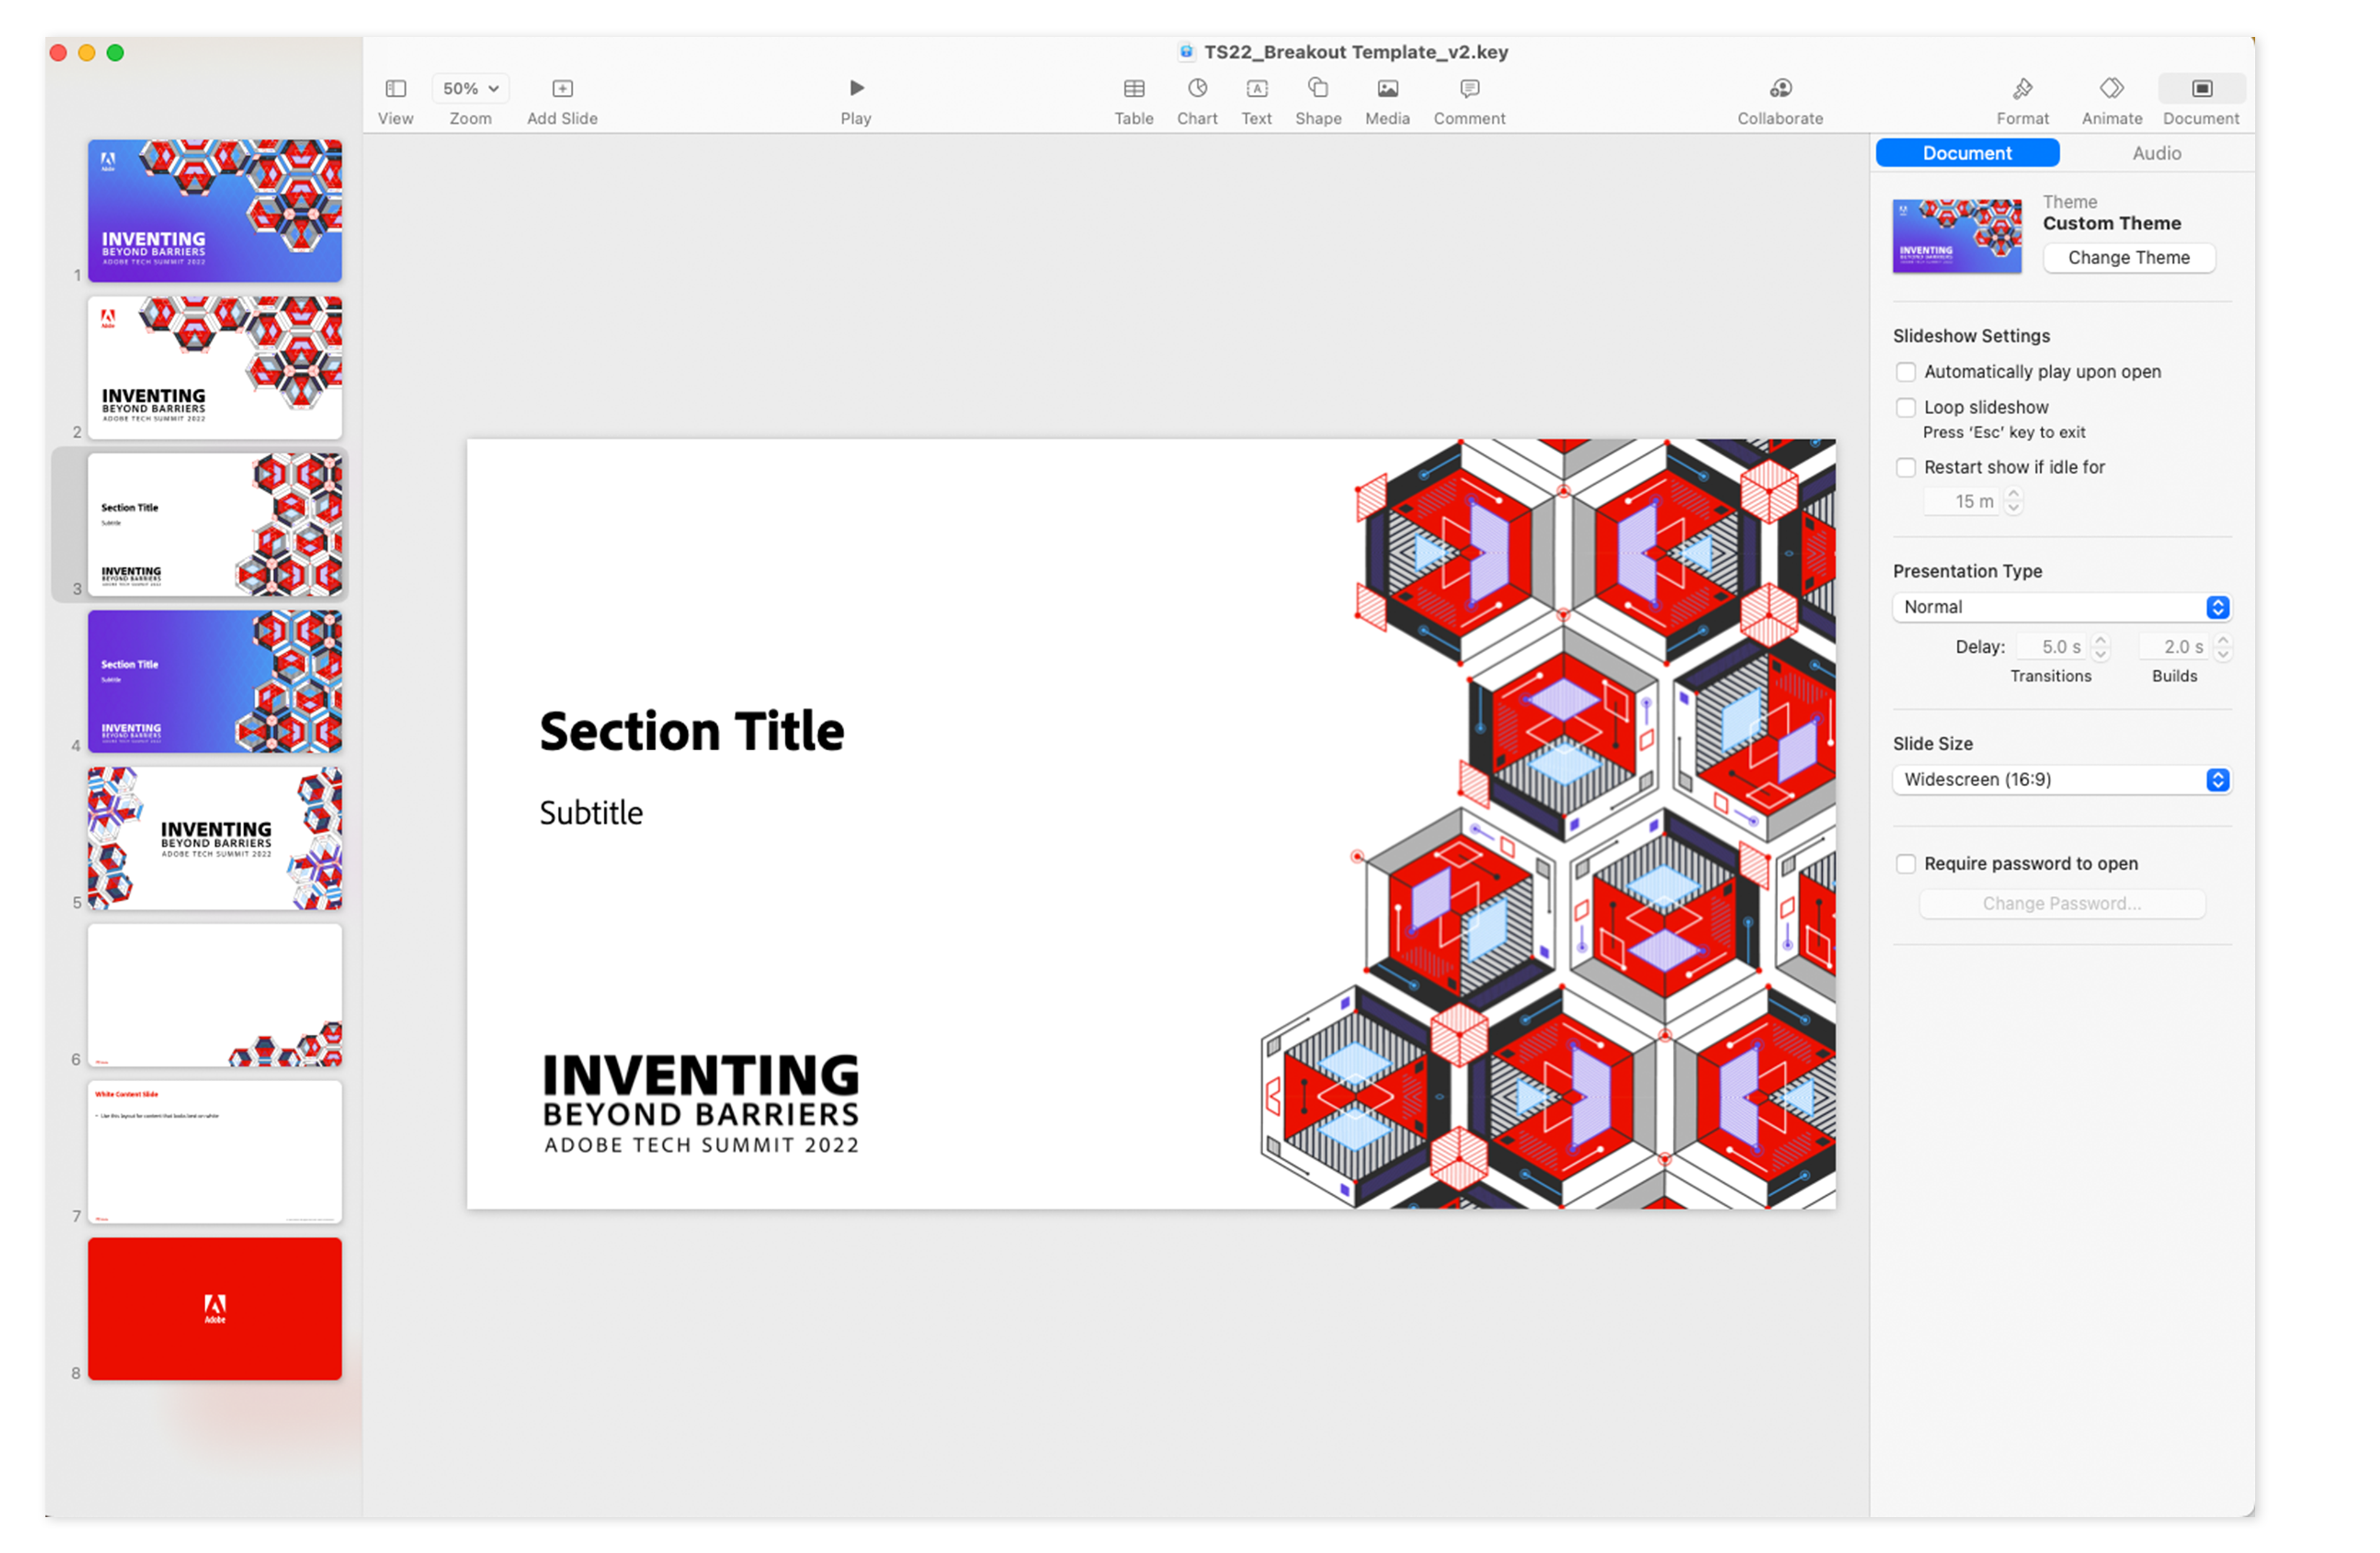Click the Change Password button
Image resolution: width=2380 pixels, height=1553 pixels.
(2061, 904)
